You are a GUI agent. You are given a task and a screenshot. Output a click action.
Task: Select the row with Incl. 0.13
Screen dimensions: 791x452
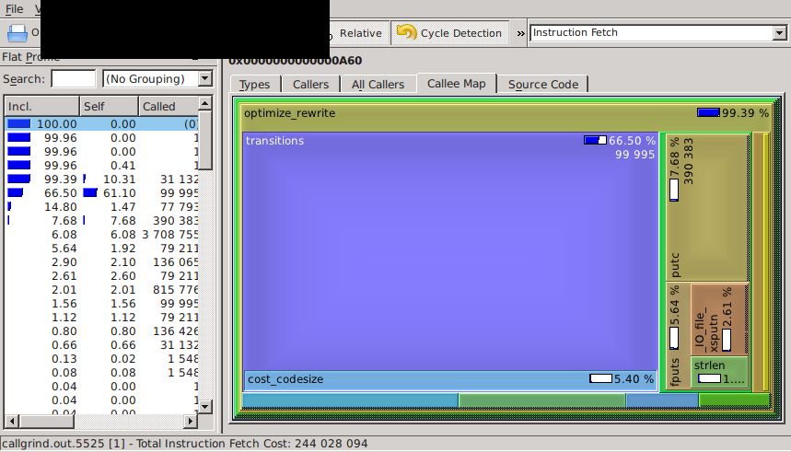101,359
